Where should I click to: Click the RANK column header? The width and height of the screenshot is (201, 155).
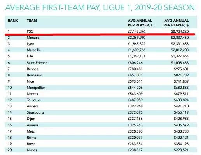(x=13, y=21)
